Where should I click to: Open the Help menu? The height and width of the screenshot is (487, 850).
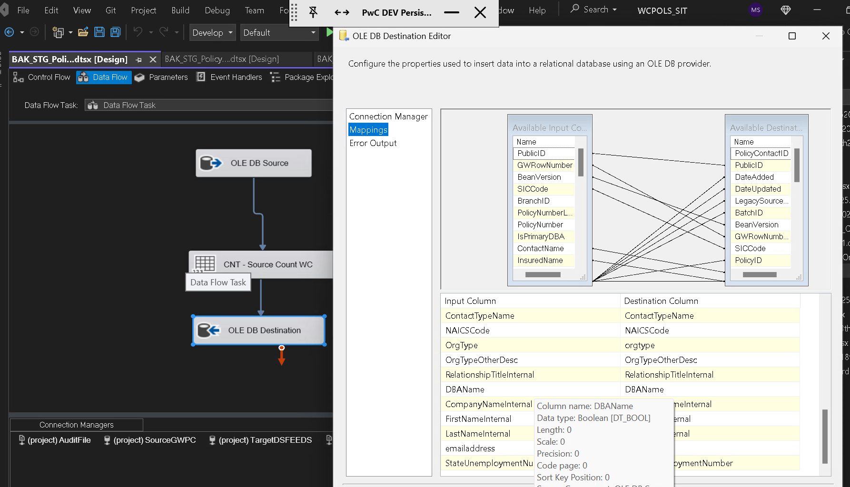[537, 10]
